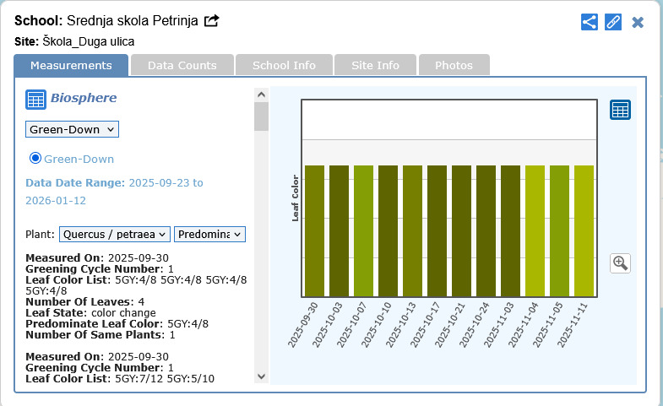Open the Photos tab
The image size is (663, 406).
454,65
